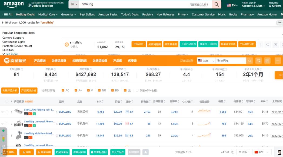Enable the 列表ASIN去重 checkbox
Viewport: 283px width, 157px height.
pyautogui.click(x=137, y=91)
